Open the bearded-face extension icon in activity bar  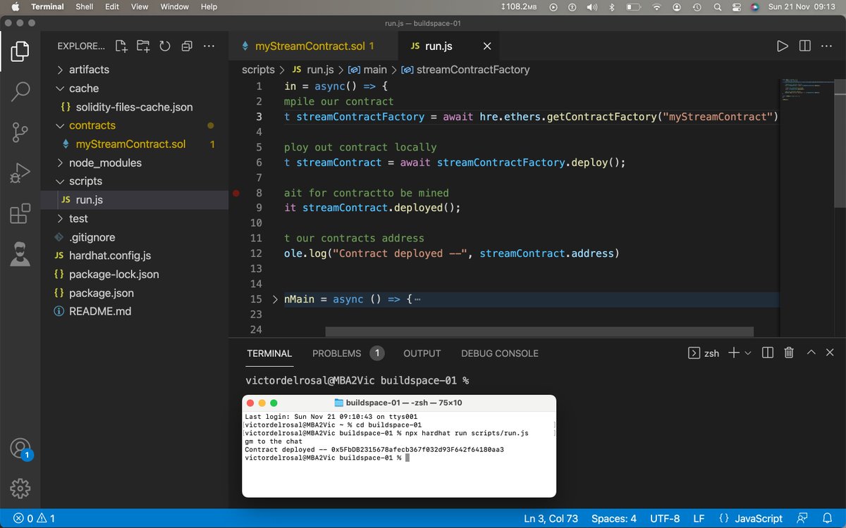[20, 254]
